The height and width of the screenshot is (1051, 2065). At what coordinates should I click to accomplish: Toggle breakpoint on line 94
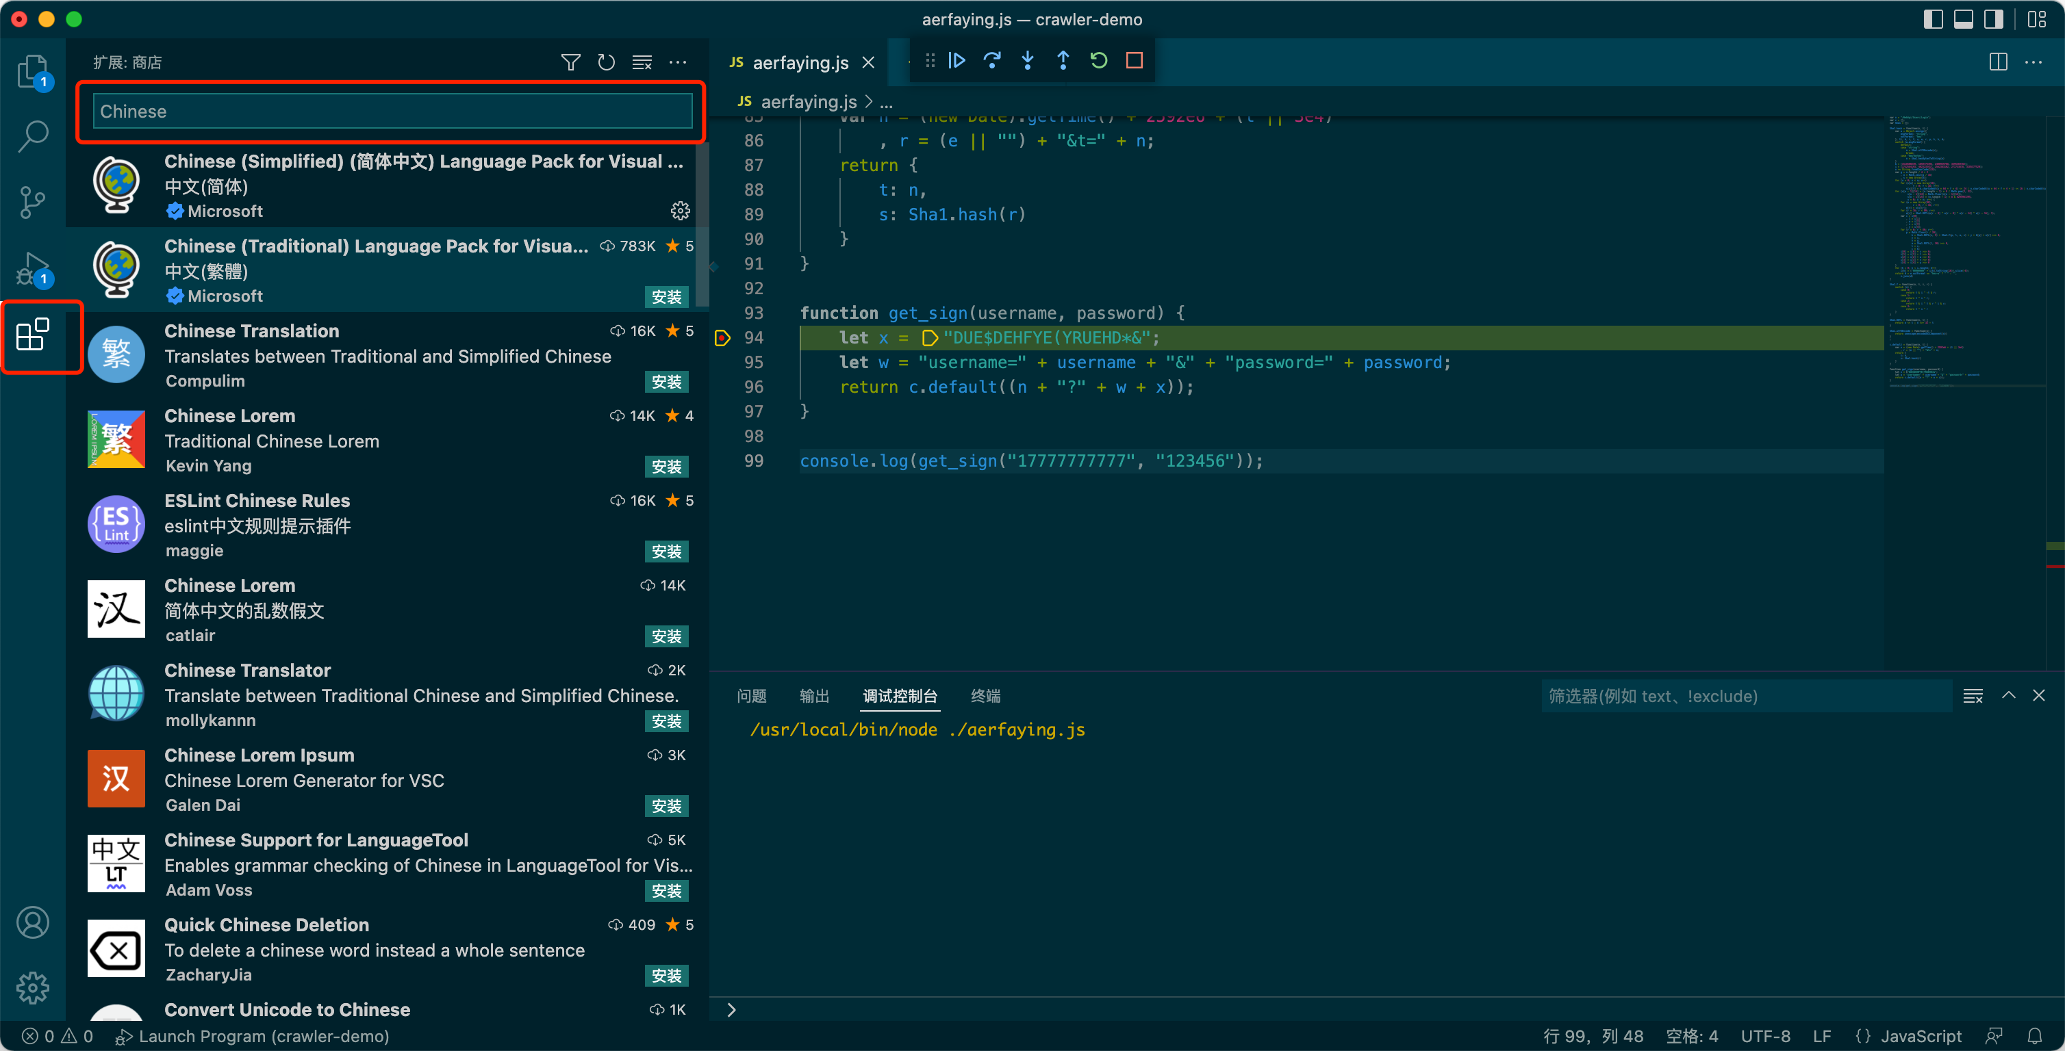[722, 338]
